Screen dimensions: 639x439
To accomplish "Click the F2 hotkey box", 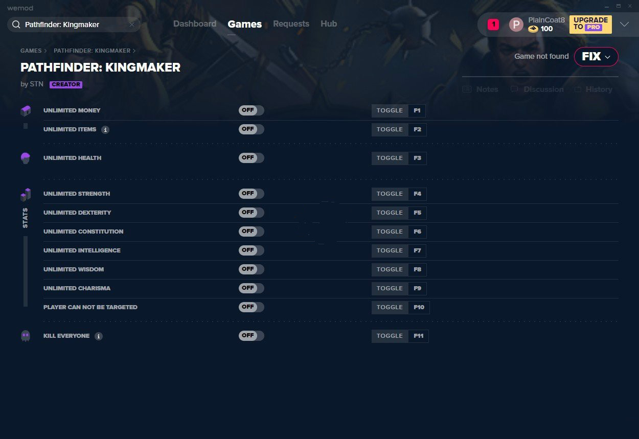I will click(417, 129).
